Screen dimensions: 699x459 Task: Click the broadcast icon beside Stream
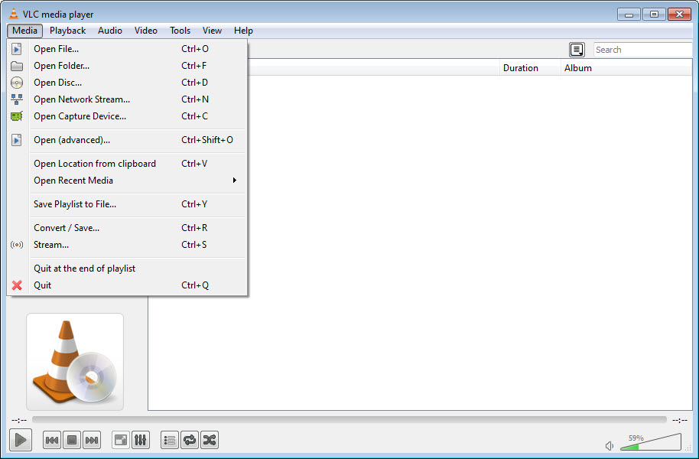click(x=17, y=245)
